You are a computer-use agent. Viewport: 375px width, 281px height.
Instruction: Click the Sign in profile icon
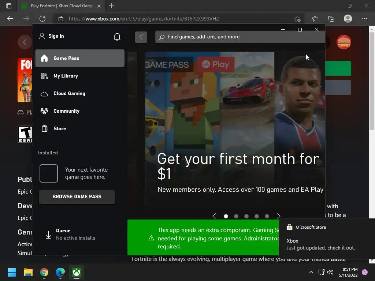click(x=42, y=36)
